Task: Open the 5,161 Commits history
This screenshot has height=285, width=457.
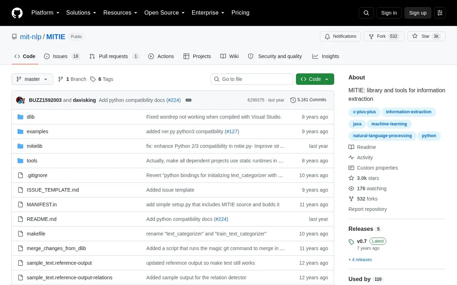Action: point(308,100)
